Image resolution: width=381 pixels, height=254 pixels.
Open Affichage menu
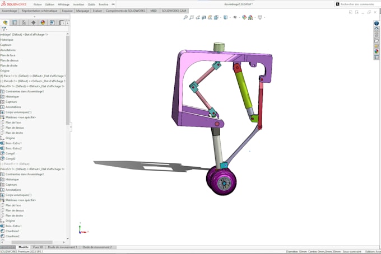point(64,4)
